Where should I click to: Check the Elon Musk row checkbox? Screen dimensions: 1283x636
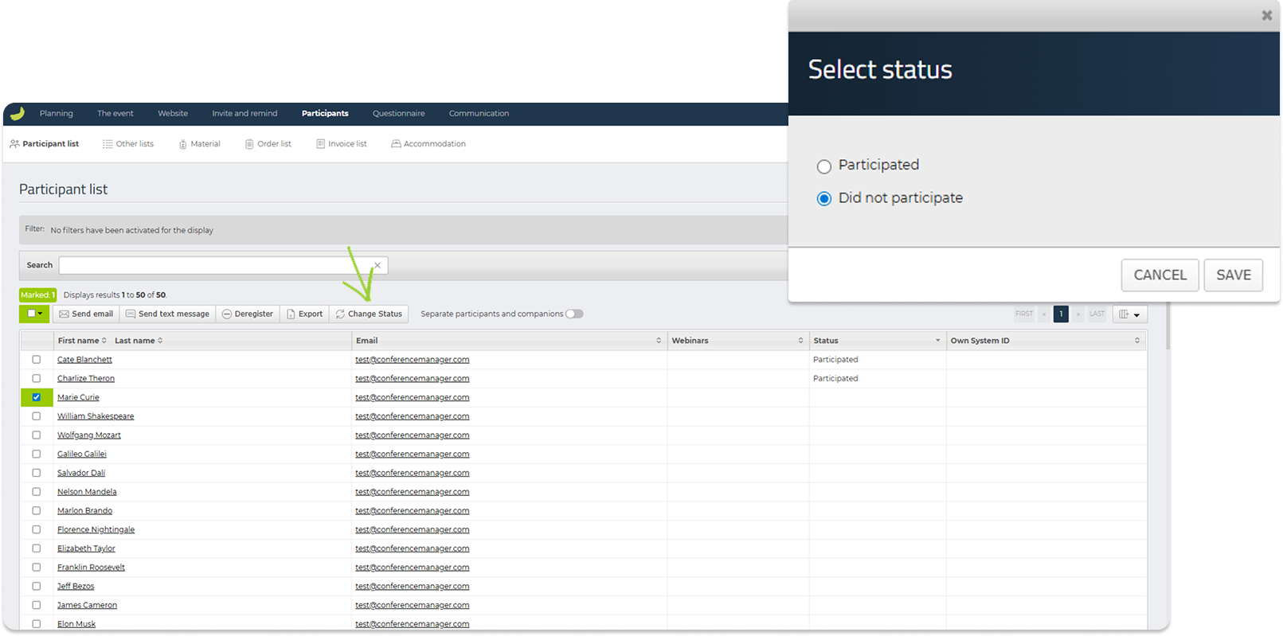[37, 624]
